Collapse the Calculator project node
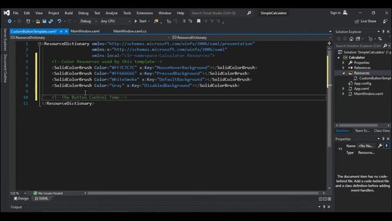Screen dimensions: 392x221 pos(339,57)
